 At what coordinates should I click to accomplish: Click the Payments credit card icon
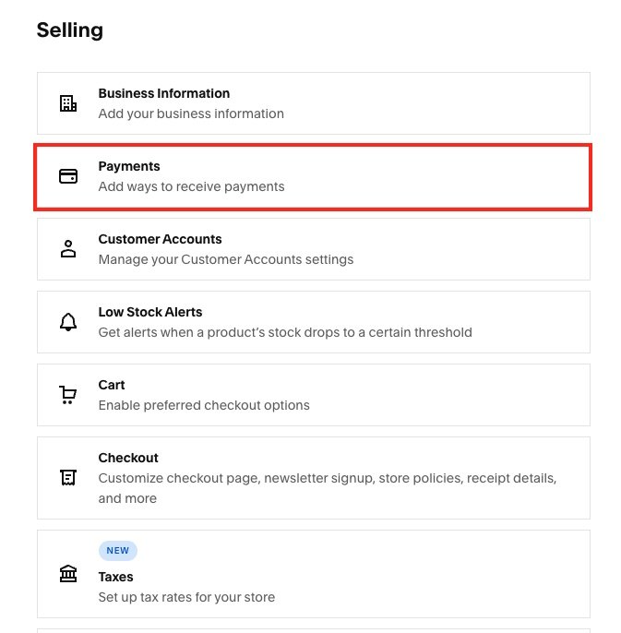pos(68,176)
